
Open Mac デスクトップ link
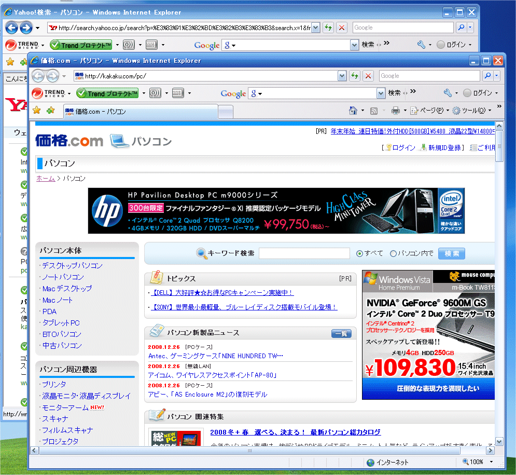[67, 289]
